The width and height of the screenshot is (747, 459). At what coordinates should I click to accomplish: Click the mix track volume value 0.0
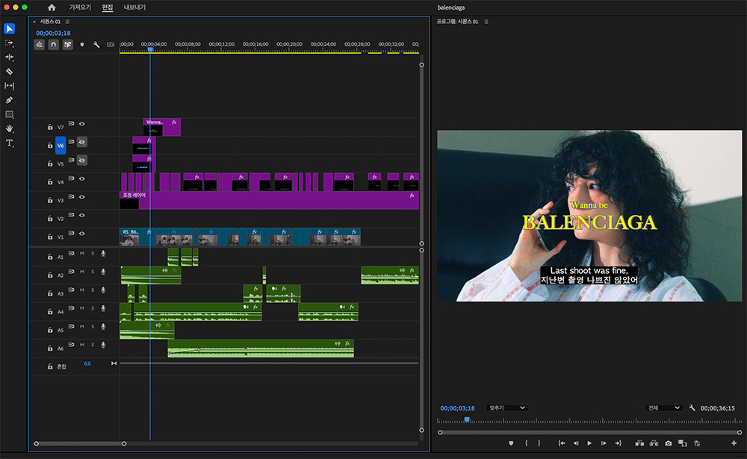(87, 363)
